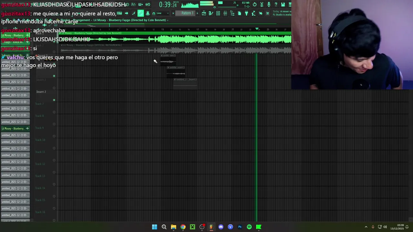This screenshot has width=413, height=232.
Task: Toggle mute on Track 7
Action: [54, 112]
